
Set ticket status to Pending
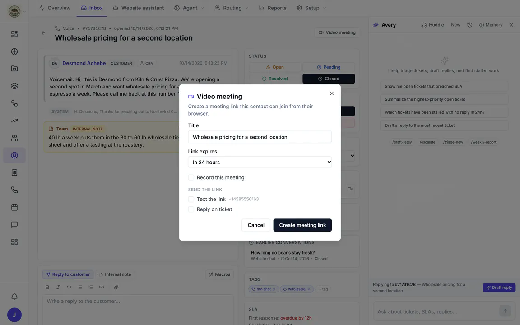point(329,67)
